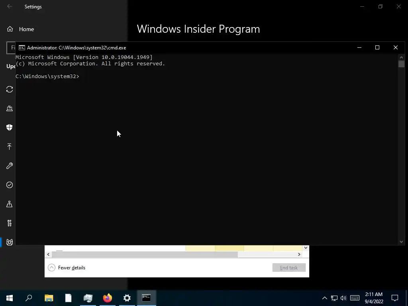
Task: Open Delivery Optimization icon in Settings sidebar
Action: coord(10,108)
